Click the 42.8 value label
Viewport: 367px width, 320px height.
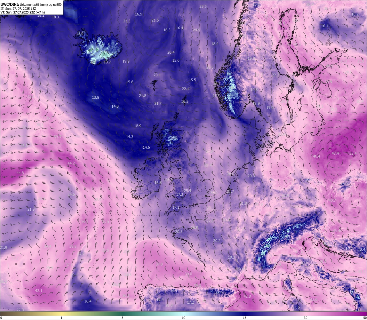point(247,296)
